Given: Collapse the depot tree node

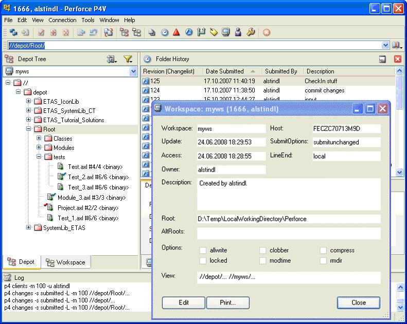Looking at the screenshot, I should (x=18, y=91).
